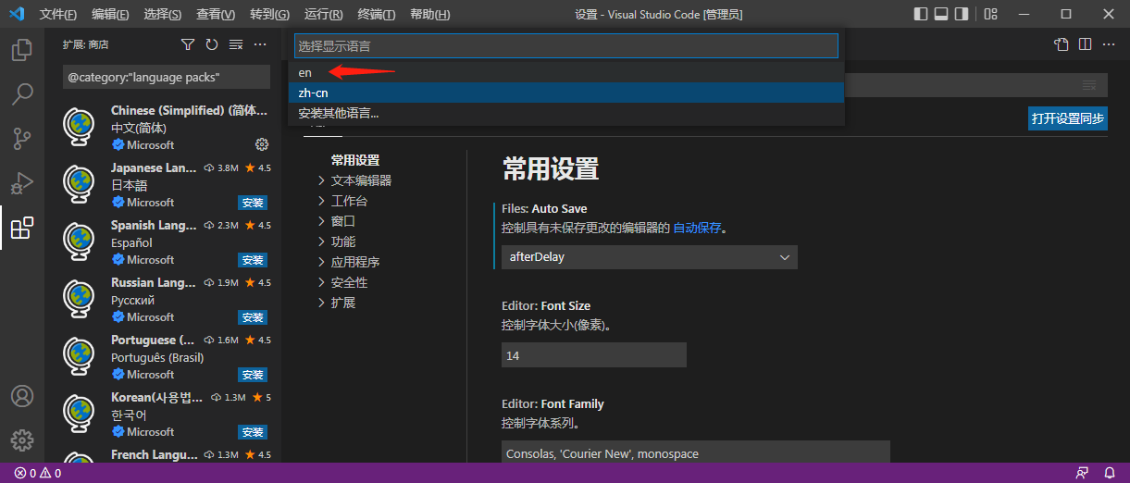The width and height of the screenshot is (1130, 483).
Task: Open the 选择(S) menu
Action: click(163, 15)
